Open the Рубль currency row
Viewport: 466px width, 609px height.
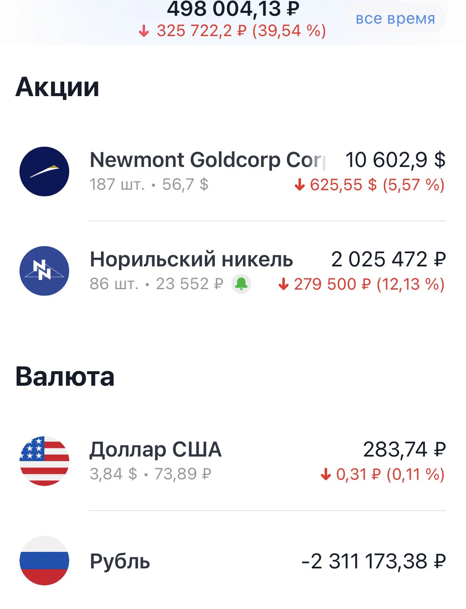point(233,561)
